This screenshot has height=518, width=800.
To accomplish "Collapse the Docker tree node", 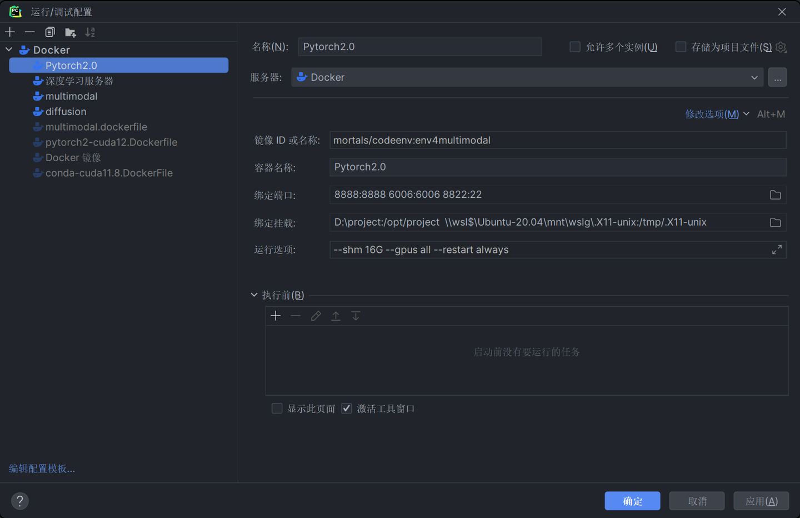I will [9, 49].
